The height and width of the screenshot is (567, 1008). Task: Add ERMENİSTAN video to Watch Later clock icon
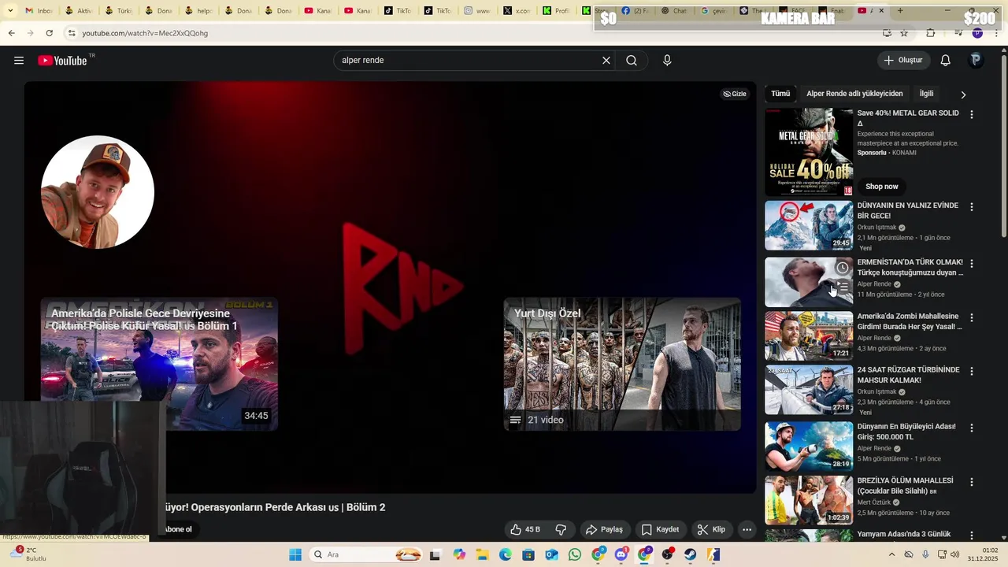[843, 268]
